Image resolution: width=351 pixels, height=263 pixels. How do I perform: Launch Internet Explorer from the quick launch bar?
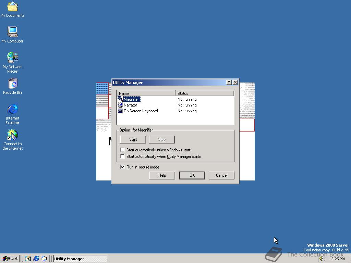click(36, 259)
